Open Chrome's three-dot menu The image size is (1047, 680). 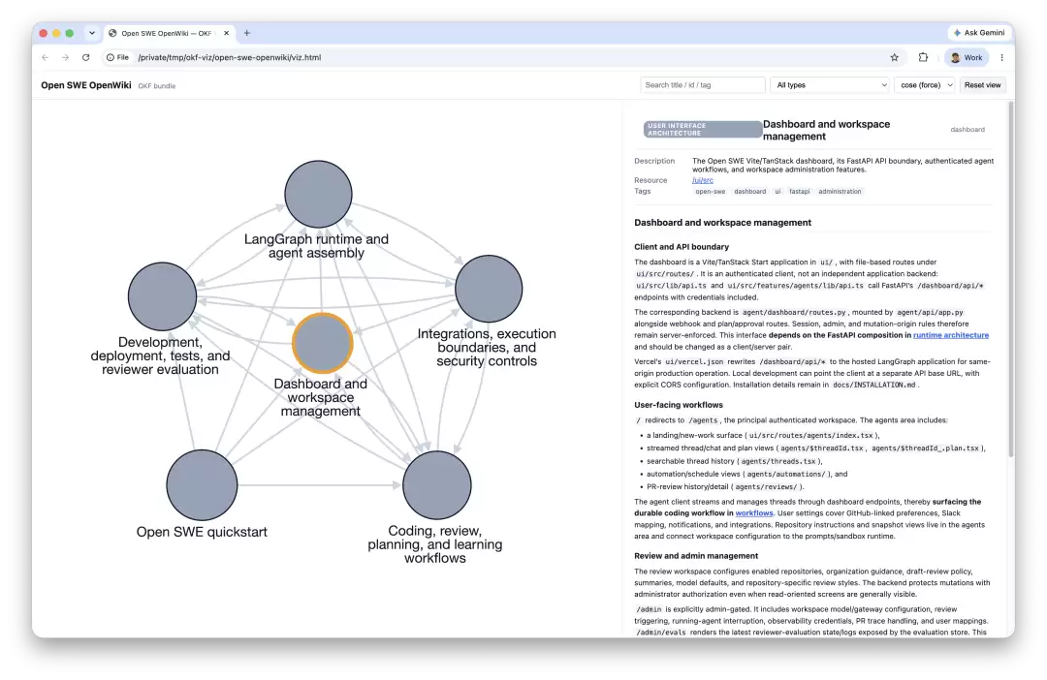1001,57
